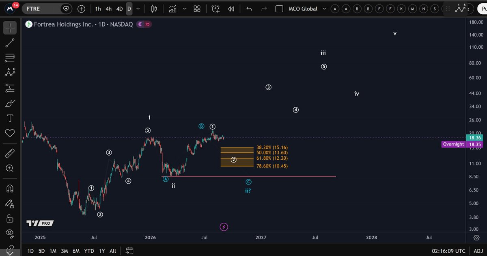Select the ruler measure tool
This screenshot has width=487, height=256.
(x=10, y=153)
